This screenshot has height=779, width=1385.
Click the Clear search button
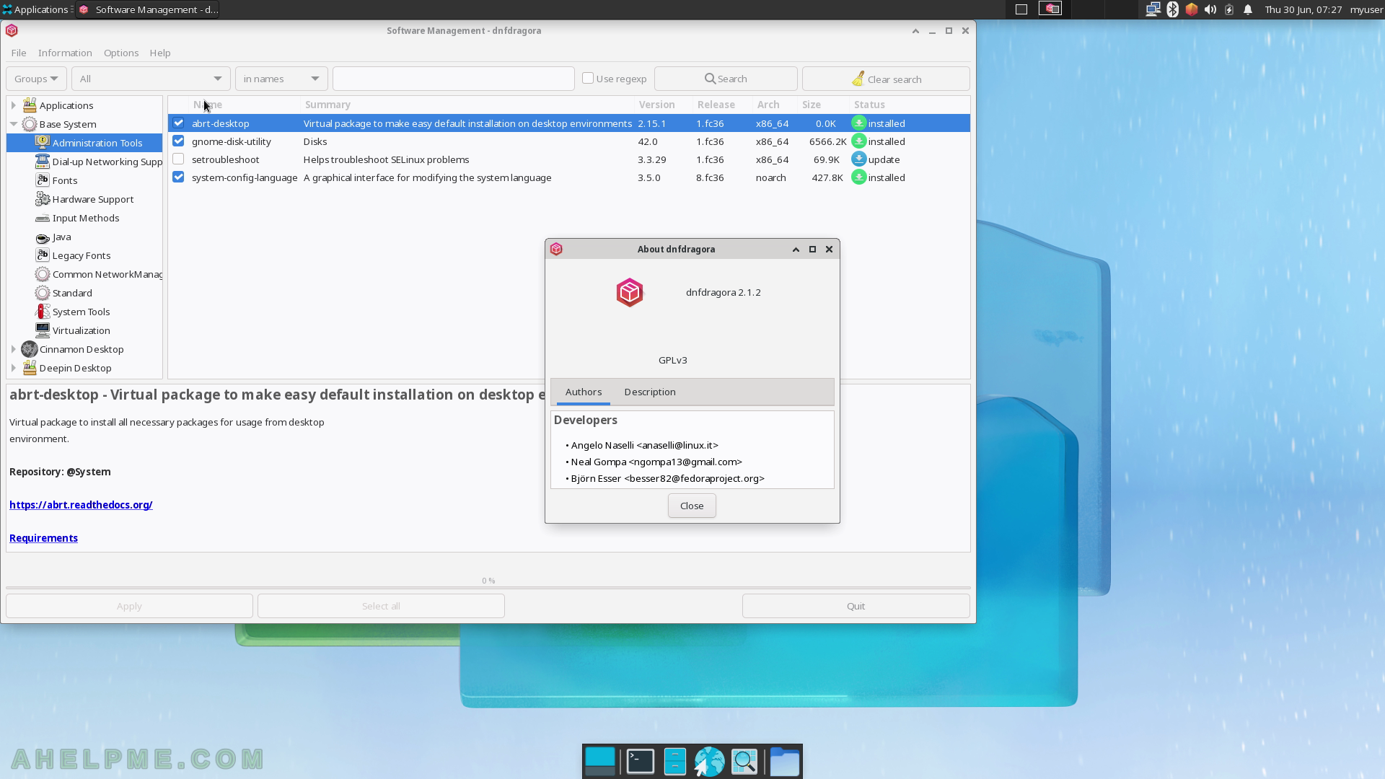[886, 79]
